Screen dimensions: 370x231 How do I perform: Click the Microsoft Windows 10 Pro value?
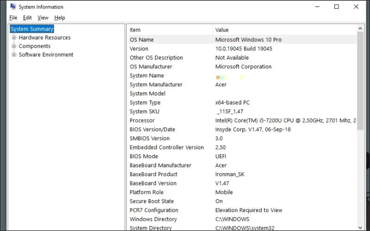(x=248, y=40)
